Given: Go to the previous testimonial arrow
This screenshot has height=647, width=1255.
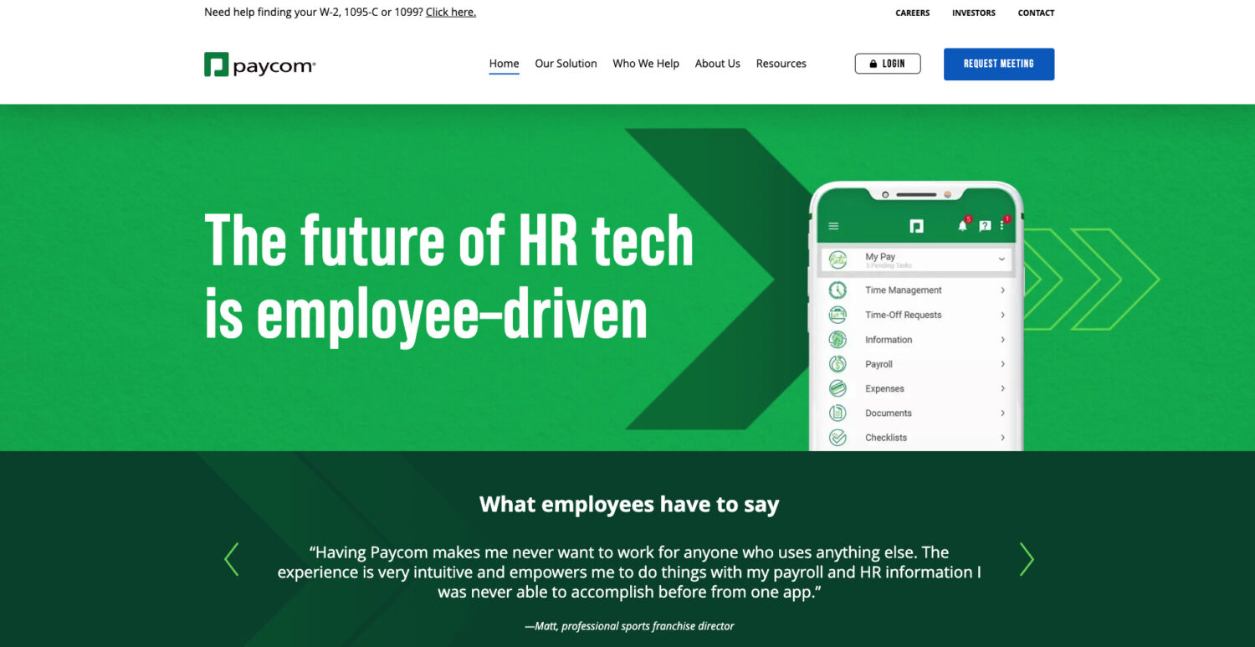Looking at the screenshot, I should pos(232,559).
